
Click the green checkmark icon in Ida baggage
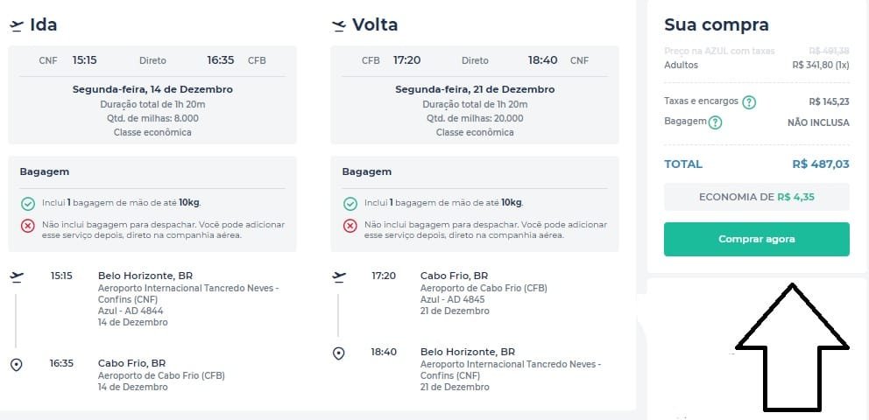click(x=28, y=204)
